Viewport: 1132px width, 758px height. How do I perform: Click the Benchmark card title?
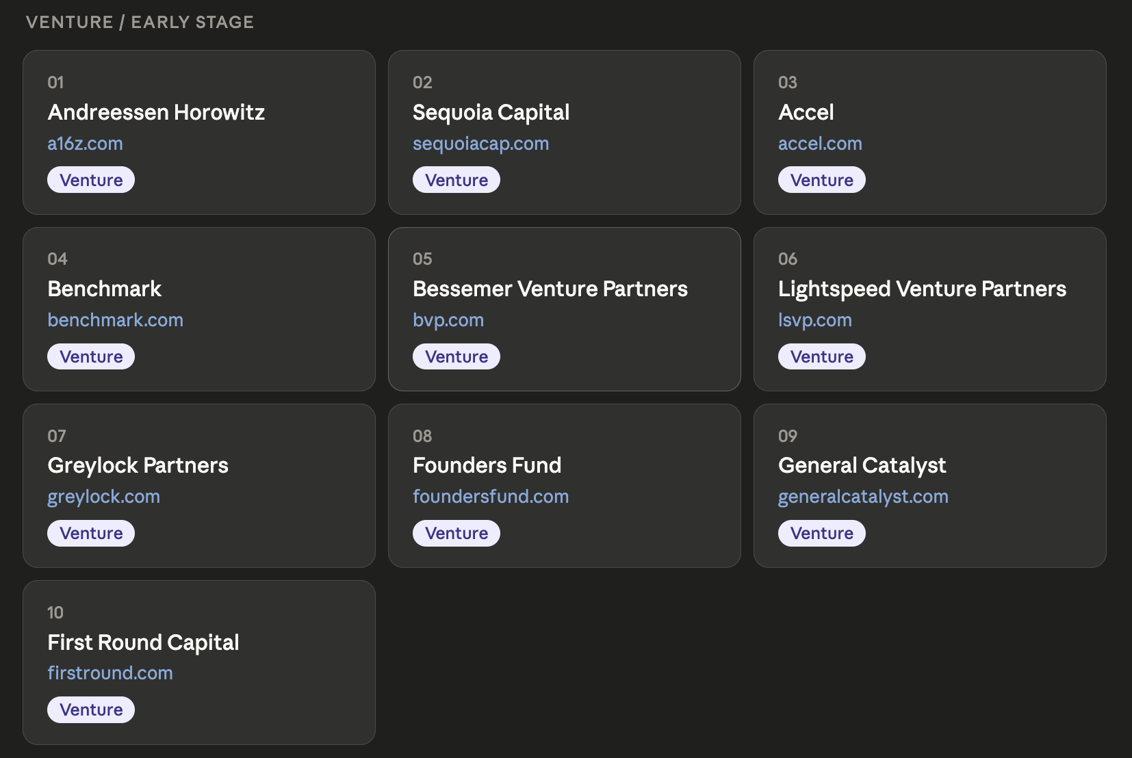click(104, 289)
